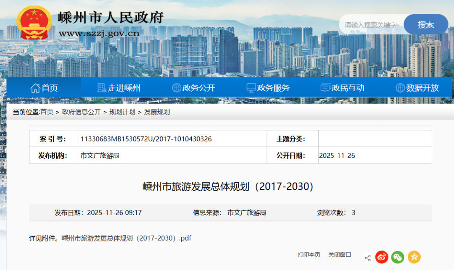Focus the search keyword input field
This screenshot has width=454, height=270.
coord(370,25)
